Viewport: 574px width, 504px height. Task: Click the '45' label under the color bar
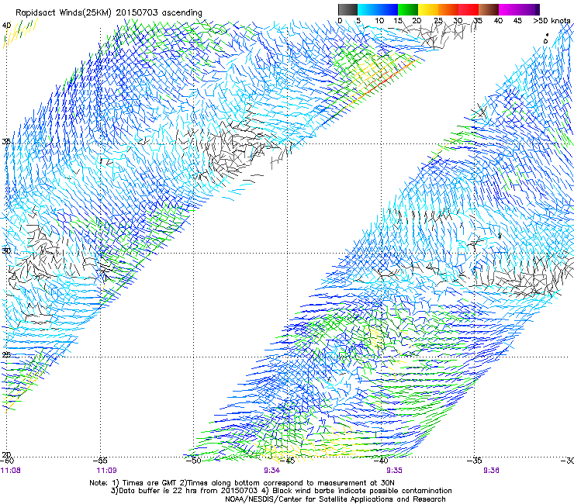[517, 20]
